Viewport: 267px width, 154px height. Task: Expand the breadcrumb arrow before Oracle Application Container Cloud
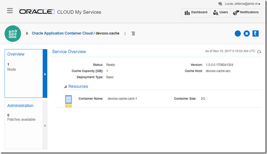pyautogui.click(x=27, y=33)
